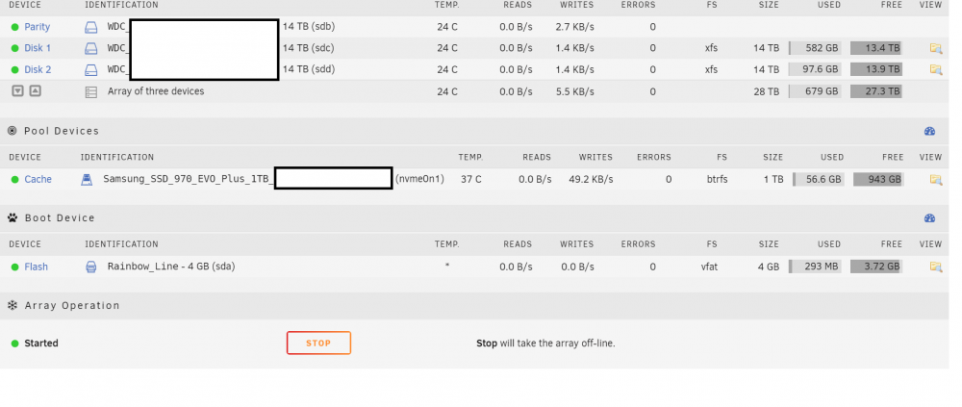Viewport: 962px width, 407px height.
Task: Click the Started array status text
Action: pyautogui.click(x=41, y=343)
